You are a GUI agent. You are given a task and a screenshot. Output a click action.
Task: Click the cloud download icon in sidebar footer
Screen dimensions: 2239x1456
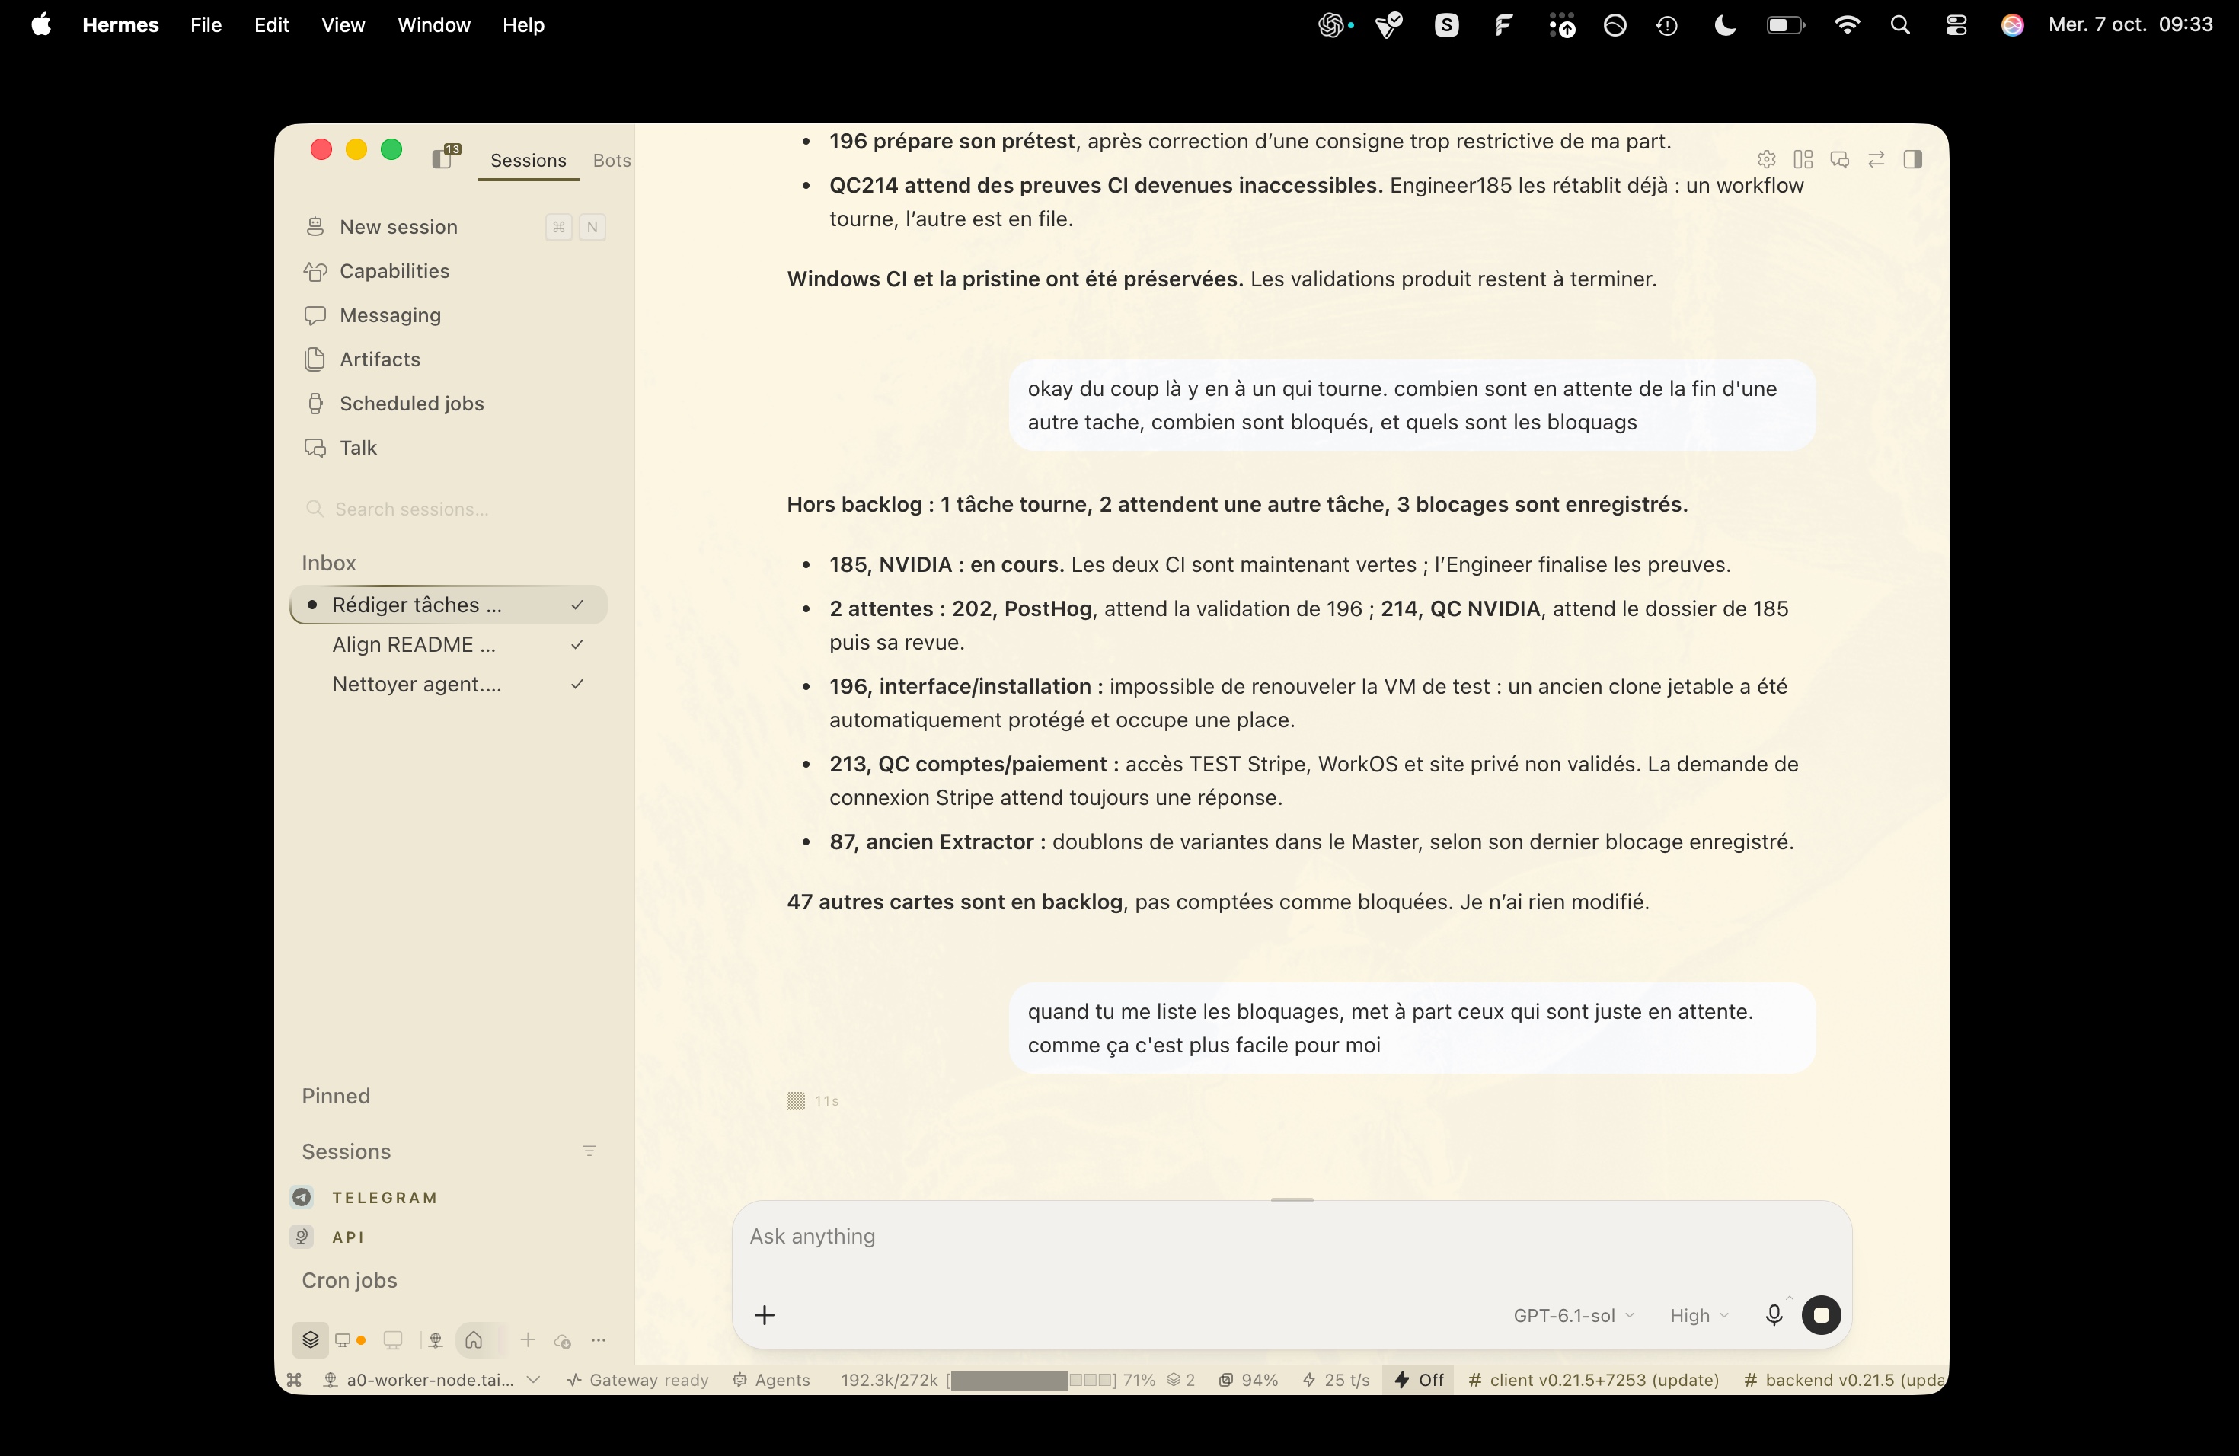point(563,1341)
